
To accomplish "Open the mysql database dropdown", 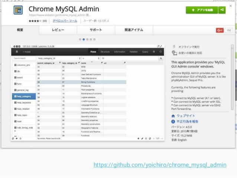I will point(27,52).
